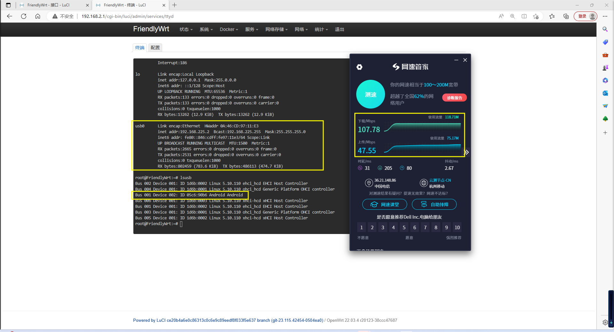
Task: Rate recommendation score 5
Action: pos(404,227)
